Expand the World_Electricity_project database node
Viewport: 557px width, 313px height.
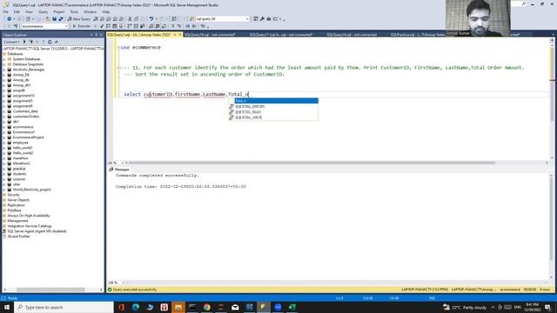click(x=4, y=190)
